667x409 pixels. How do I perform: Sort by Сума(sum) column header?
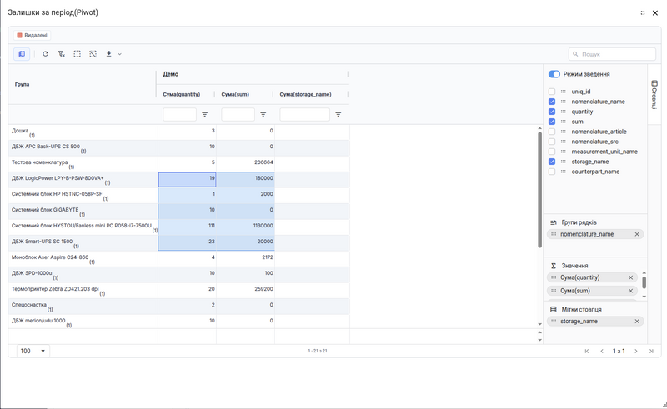[x=235, y=94]
